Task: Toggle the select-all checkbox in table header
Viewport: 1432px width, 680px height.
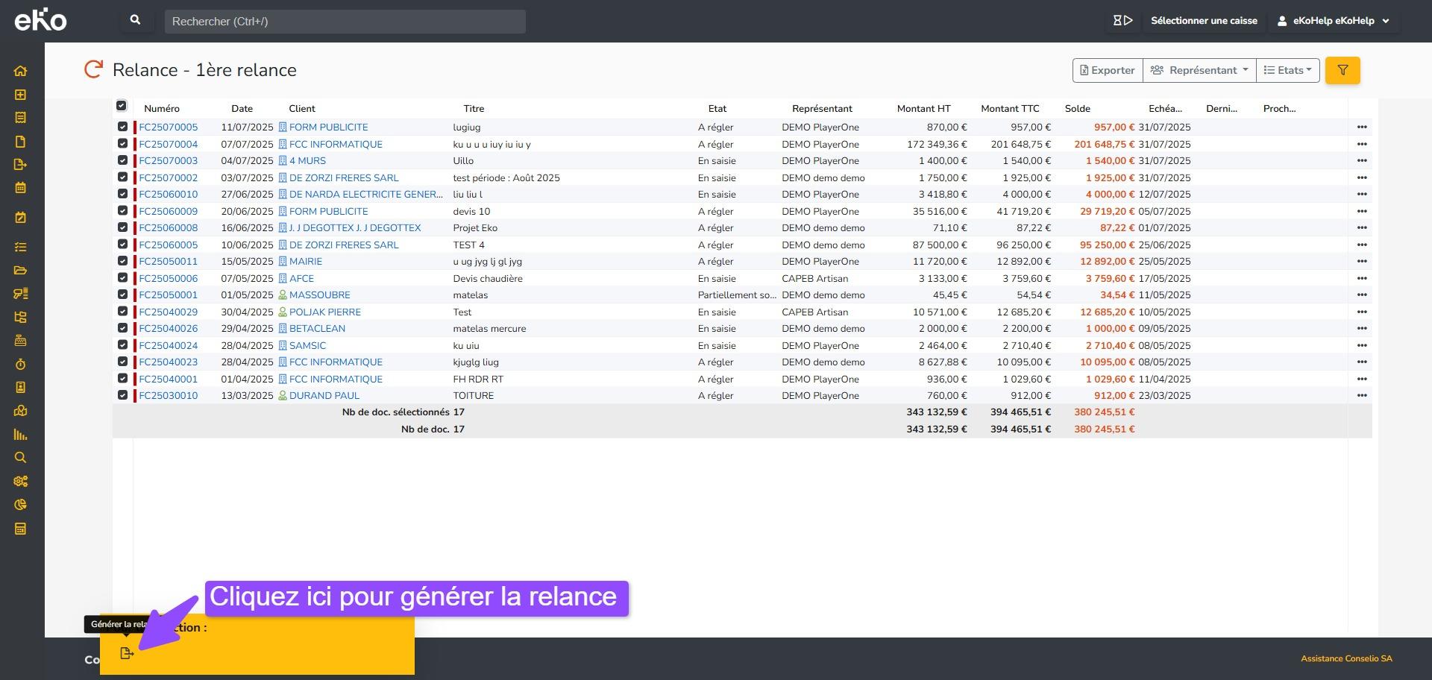Action: click(x=122, y=106)
